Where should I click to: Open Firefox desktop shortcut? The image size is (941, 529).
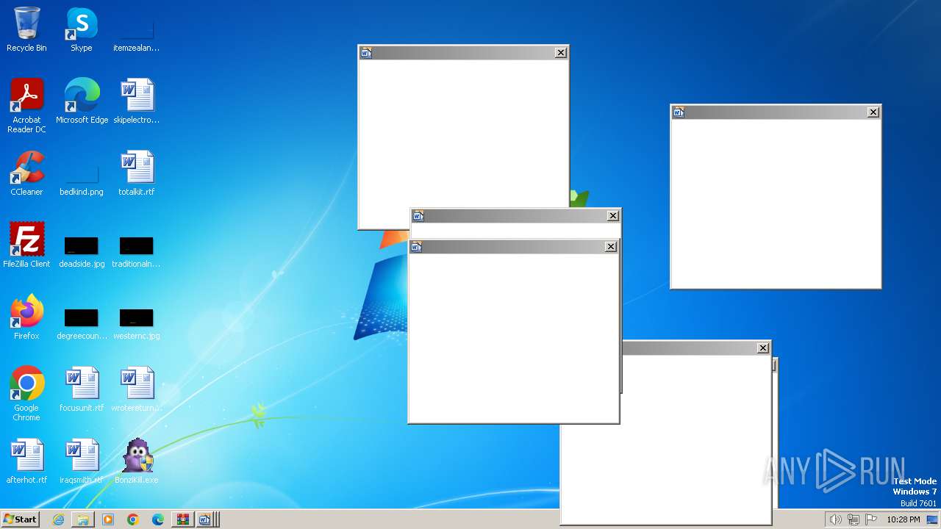coord(26,317)
